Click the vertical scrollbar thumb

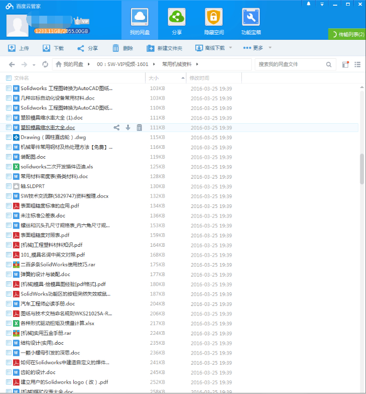(x=362, y=169)
